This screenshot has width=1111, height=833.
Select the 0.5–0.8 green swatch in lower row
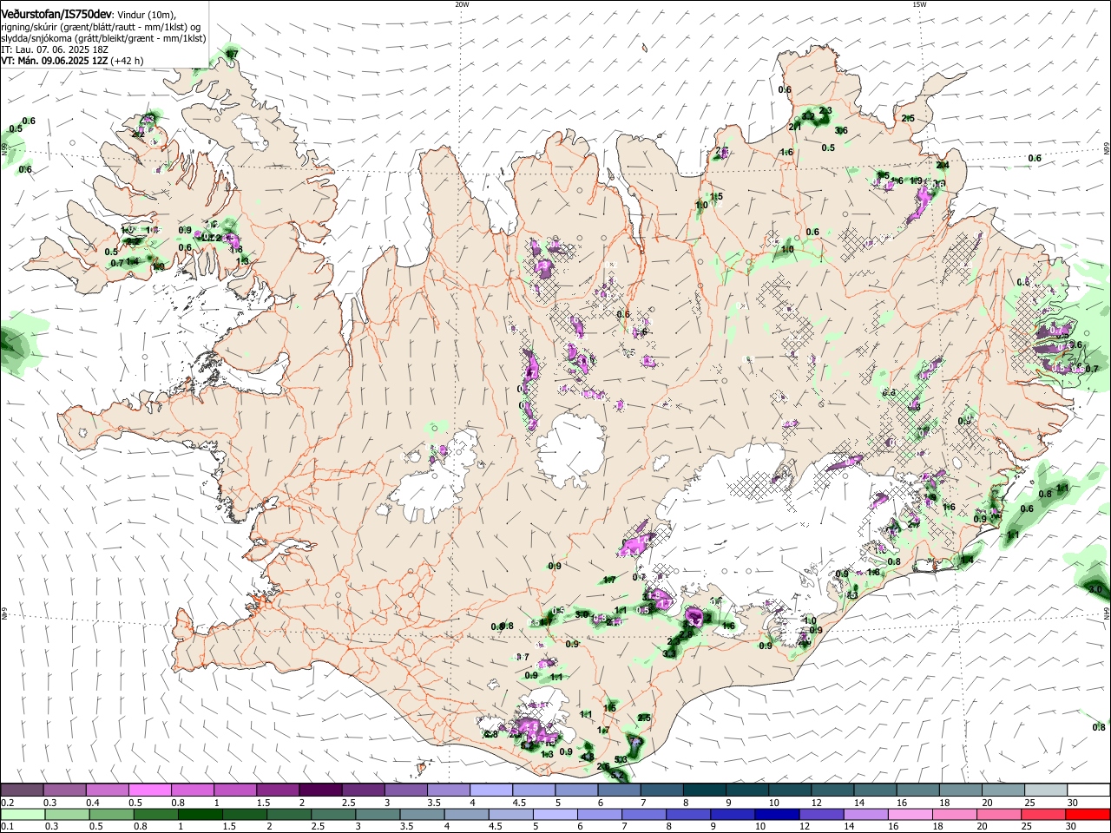(112, 815)
